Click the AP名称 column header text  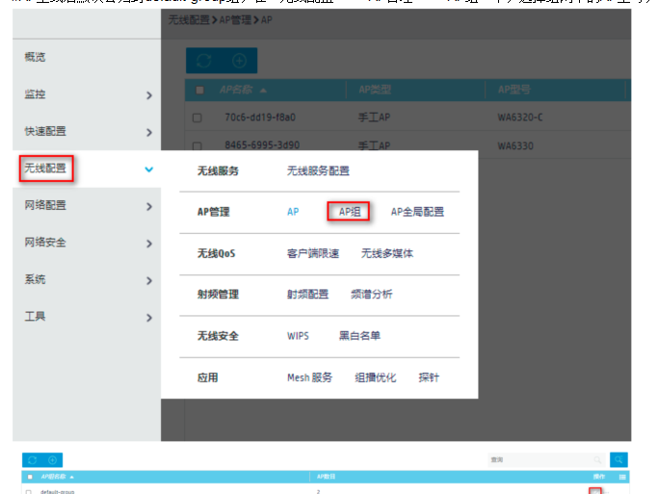point(236,90)
